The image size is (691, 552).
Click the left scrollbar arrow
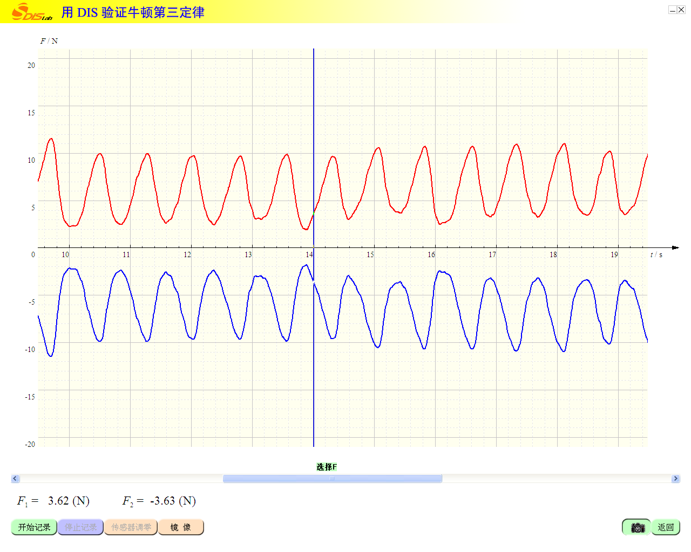coord(15,479)
